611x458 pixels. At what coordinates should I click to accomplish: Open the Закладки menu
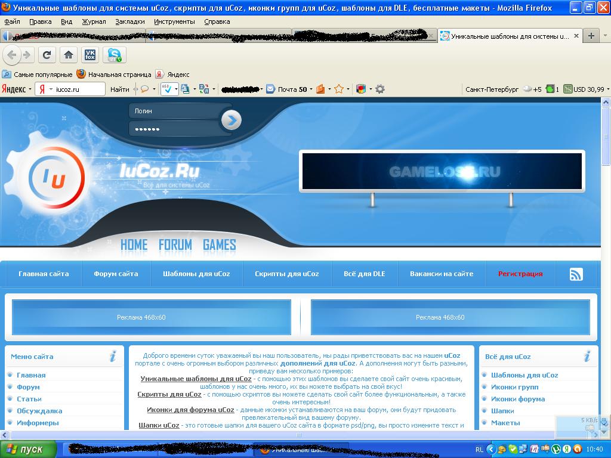(x=130, y=22)
